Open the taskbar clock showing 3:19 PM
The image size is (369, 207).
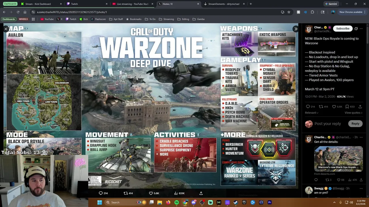click(361, 202)
